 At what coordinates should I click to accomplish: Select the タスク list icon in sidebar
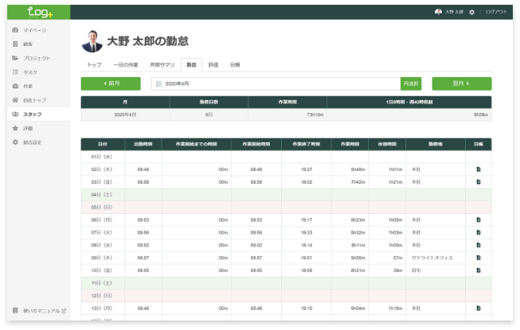pos(15,72)
